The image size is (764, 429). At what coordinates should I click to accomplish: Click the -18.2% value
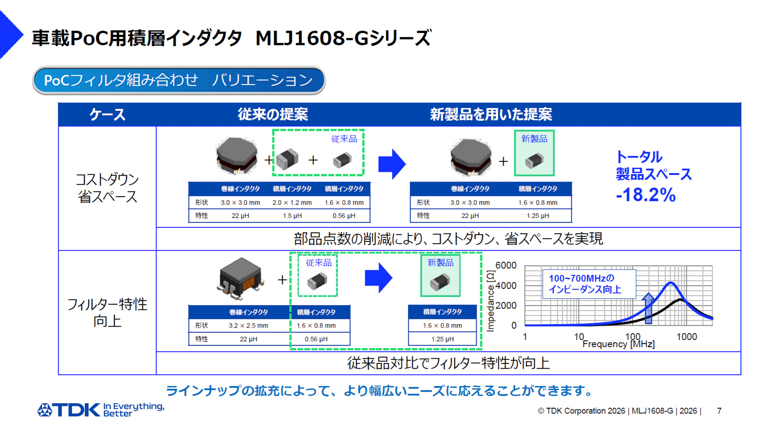(x=646, y=195)
